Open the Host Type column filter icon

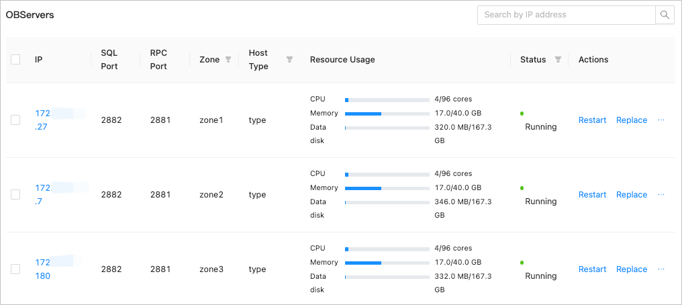(x=289, y=60)
